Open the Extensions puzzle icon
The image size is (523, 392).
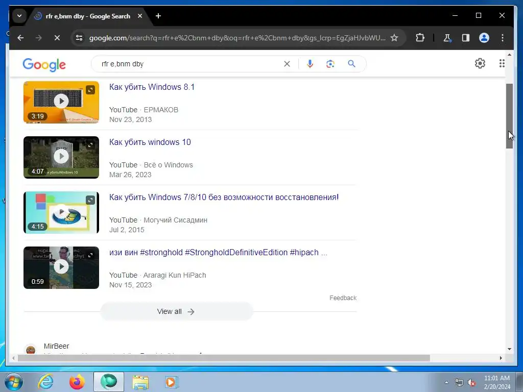(x=420, y=38)
